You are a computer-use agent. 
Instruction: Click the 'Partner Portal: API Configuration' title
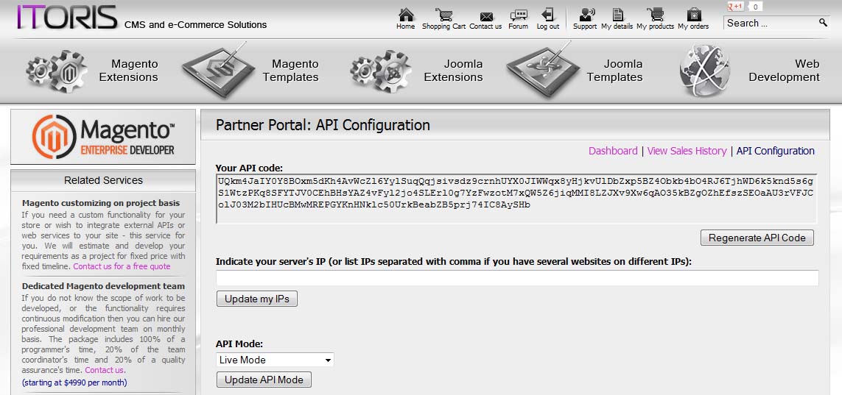(323, 125)
